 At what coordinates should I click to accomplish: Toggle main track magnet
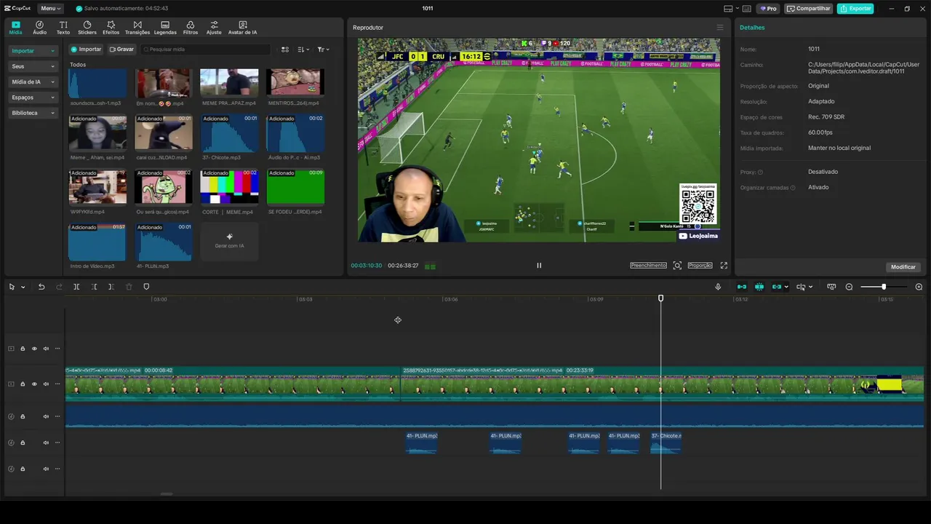742,287
